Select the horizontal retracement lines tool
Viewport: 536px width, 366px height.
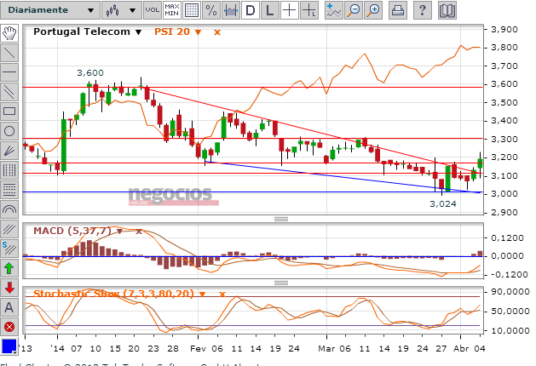point(9,190)
